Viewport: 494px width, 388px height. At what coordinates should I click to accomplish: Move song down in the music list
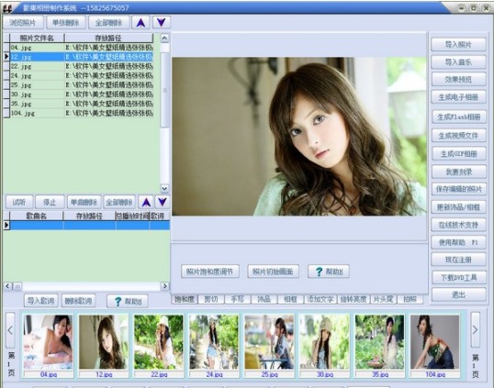tap(163, 202)
